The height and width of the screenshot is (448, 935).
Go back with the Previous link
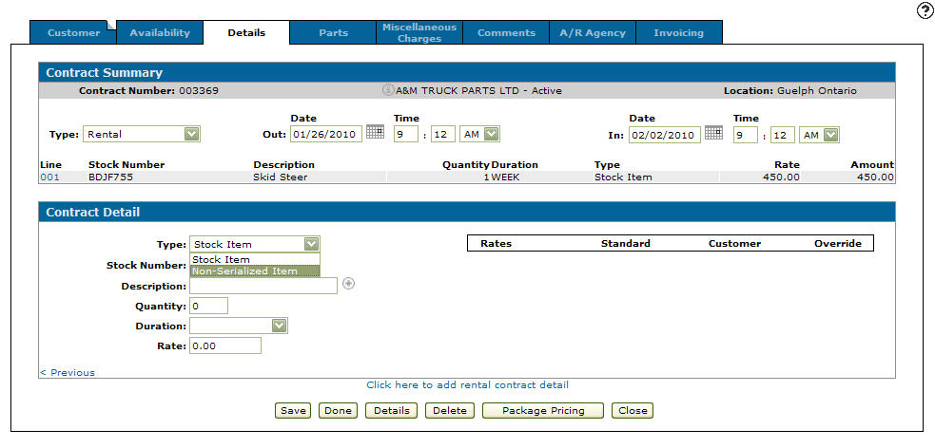click(x=68, y=372)
